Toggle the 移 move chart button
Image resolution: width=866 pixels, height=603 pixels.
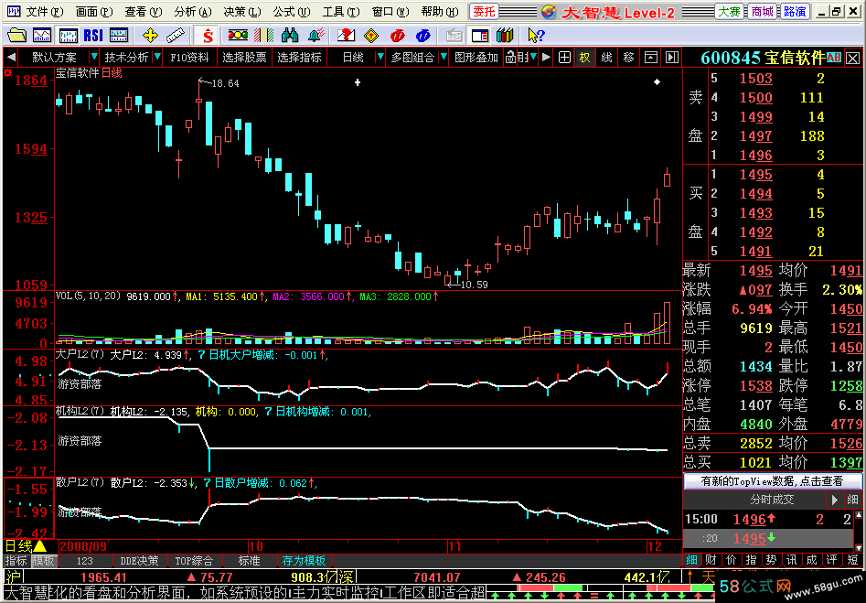(628, 57)
